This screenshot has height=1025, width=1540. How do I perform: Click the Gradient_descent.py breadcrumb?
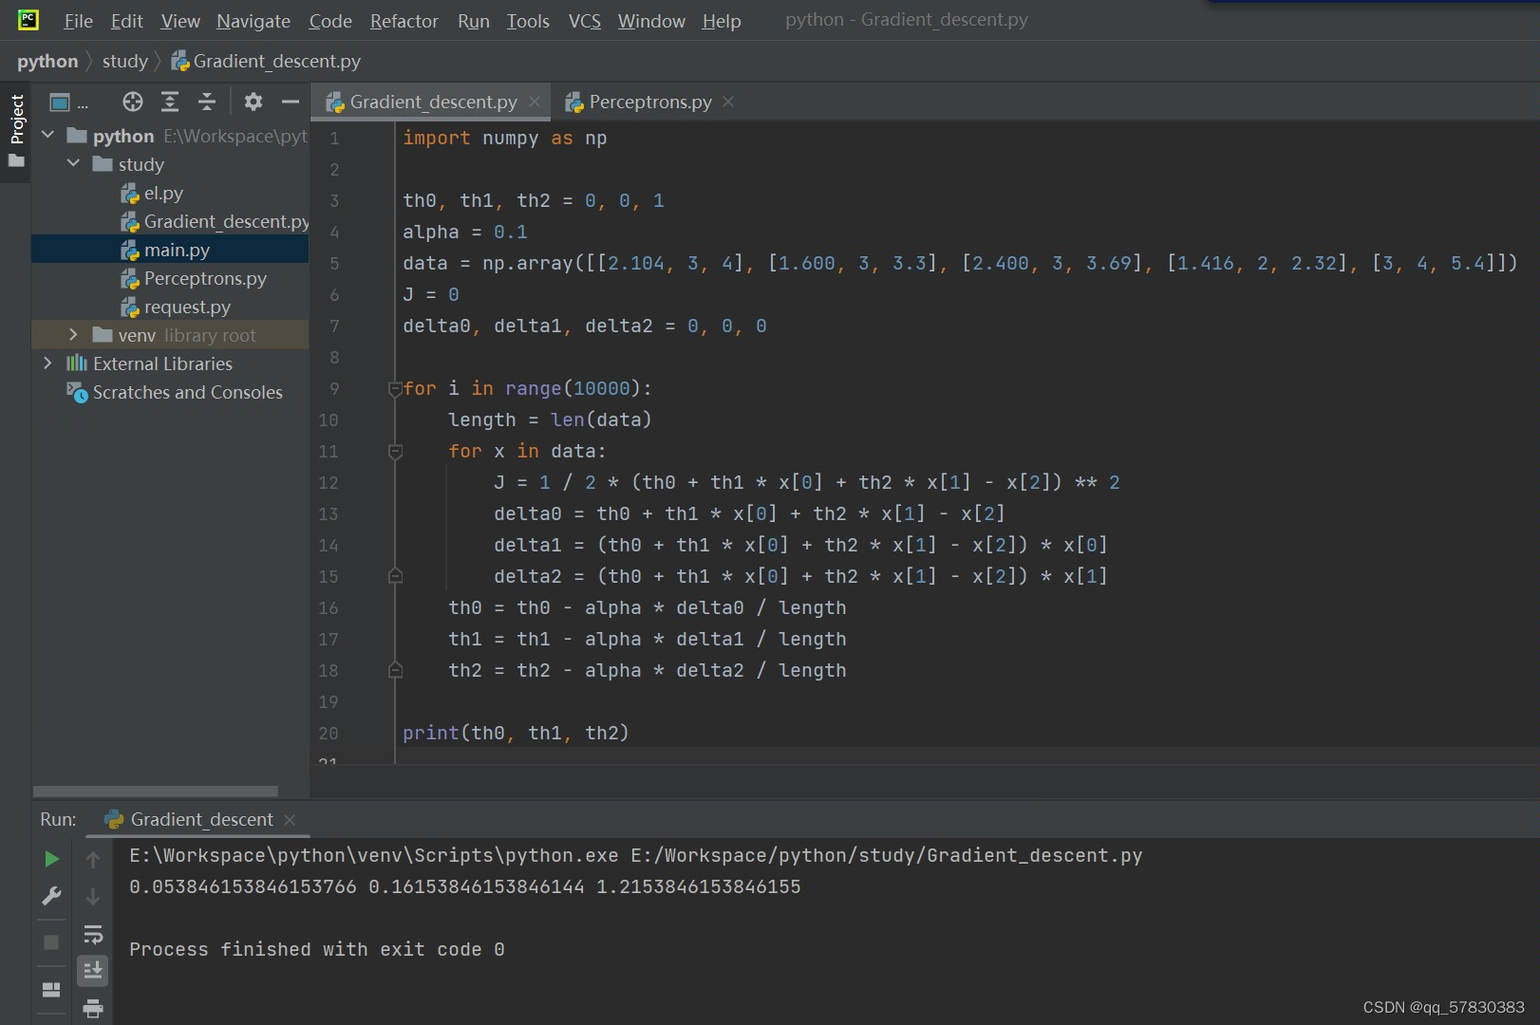point(266,62)
